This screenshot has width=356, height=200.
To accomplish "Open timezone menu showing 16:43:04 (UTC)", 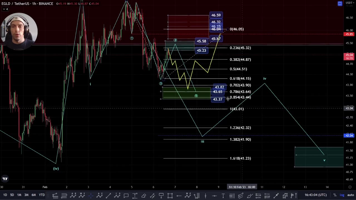I will [x=315, y=195].
